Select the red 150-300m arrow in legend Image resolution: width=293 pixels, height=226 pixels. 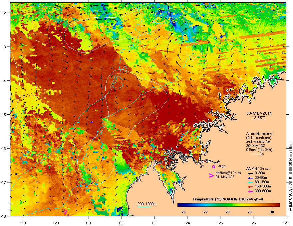251,187
